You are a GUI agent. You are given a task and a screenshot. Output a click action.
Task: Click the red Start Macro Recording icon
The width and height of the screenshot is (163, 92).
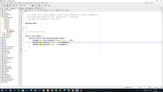61,10
